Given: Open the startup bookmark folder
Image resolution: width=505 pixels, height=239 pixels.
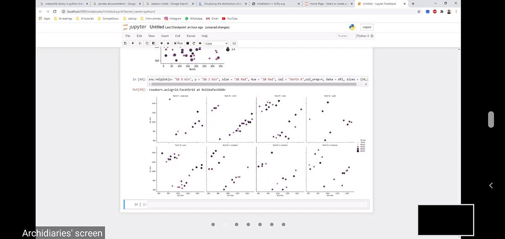Looking at the screenshot, I should (130, 19).
